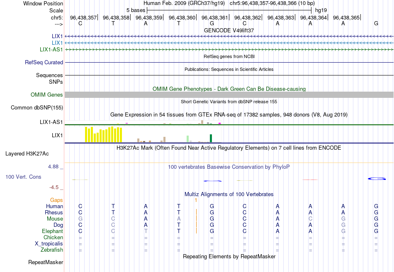This screenshot has width=394, height=272.
Task: Click Publications: Sequences in Scientific Articles title
Action: pos(229,69)
